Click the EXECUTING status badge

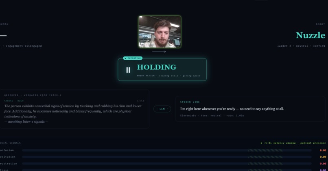click(x=133, y=58)
